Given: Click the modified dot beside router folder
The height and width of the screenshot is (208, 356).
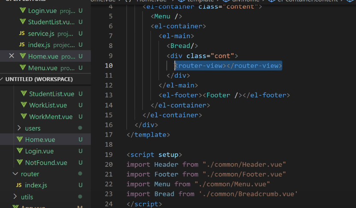Looking at the screenshot, I should pyautogui.click(x=80, y=174).
